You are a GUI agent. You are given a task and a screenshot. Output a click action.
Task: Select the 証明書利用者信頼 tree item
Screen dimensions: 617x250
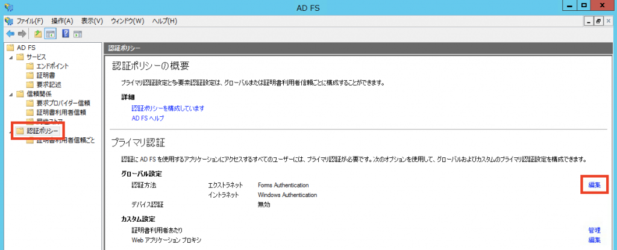61,113
